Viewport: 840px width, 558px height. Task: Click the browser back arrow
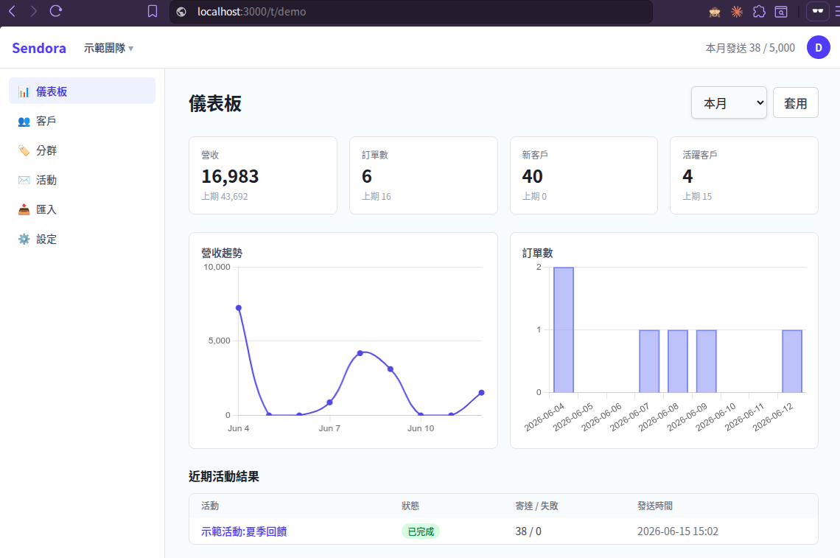pyautogui.click(x=13, y=11)
